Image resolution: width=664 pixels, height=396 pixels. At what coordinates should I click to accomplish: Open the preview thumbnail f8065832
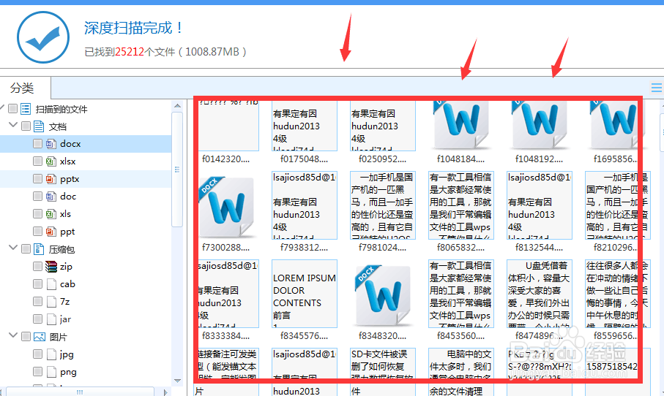pyautogui.click(x=461, y=205)
